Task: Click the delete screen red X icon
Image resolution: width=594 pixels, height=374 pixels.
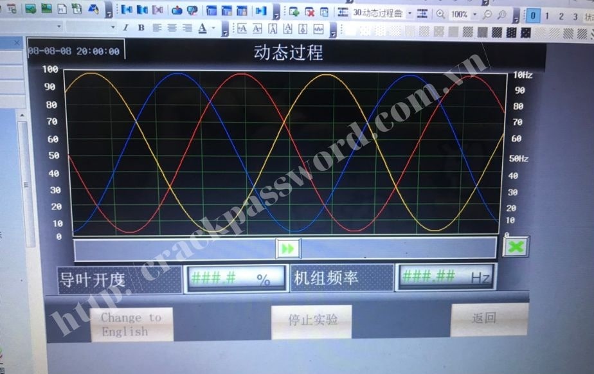Action: click(310, 12)
